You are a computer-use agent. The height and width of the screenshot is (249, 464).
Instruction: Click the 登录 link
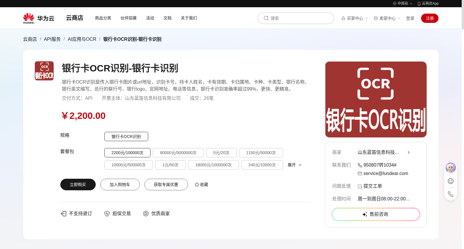tap(410, 18)
